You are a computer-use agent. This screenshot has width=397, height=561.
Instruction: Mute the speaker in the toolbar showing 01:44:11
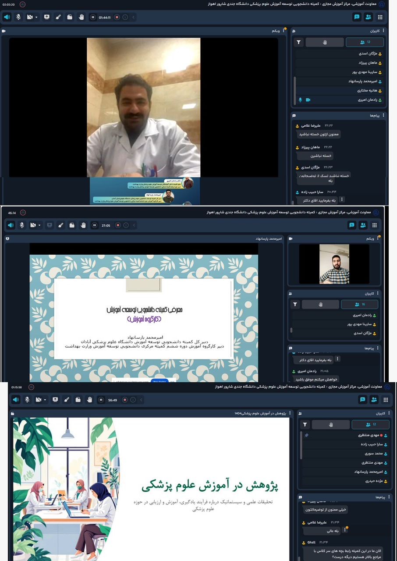coord(7,17)
